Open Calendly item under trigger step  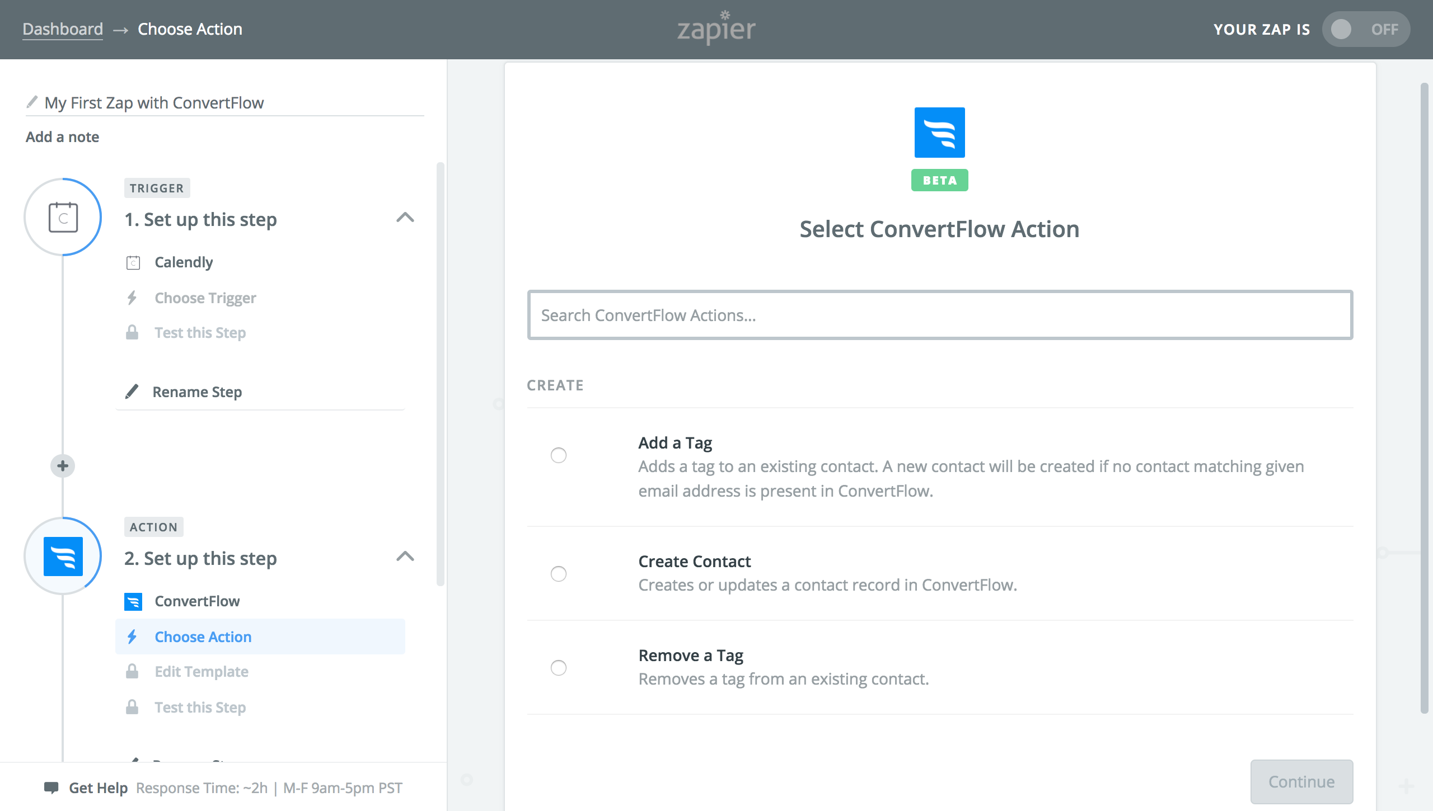click(x=184, y=262)
